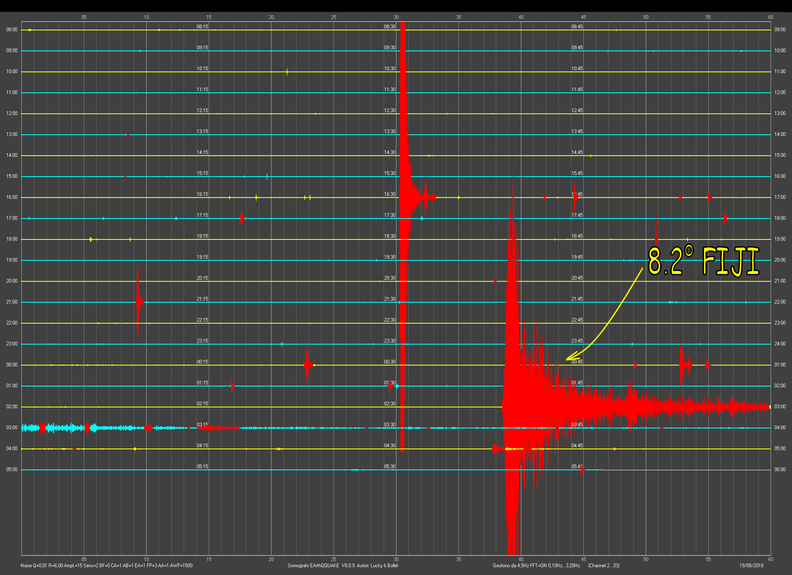Click the 23:15 time label
792x575 pixels.
[x=203, y=341]
